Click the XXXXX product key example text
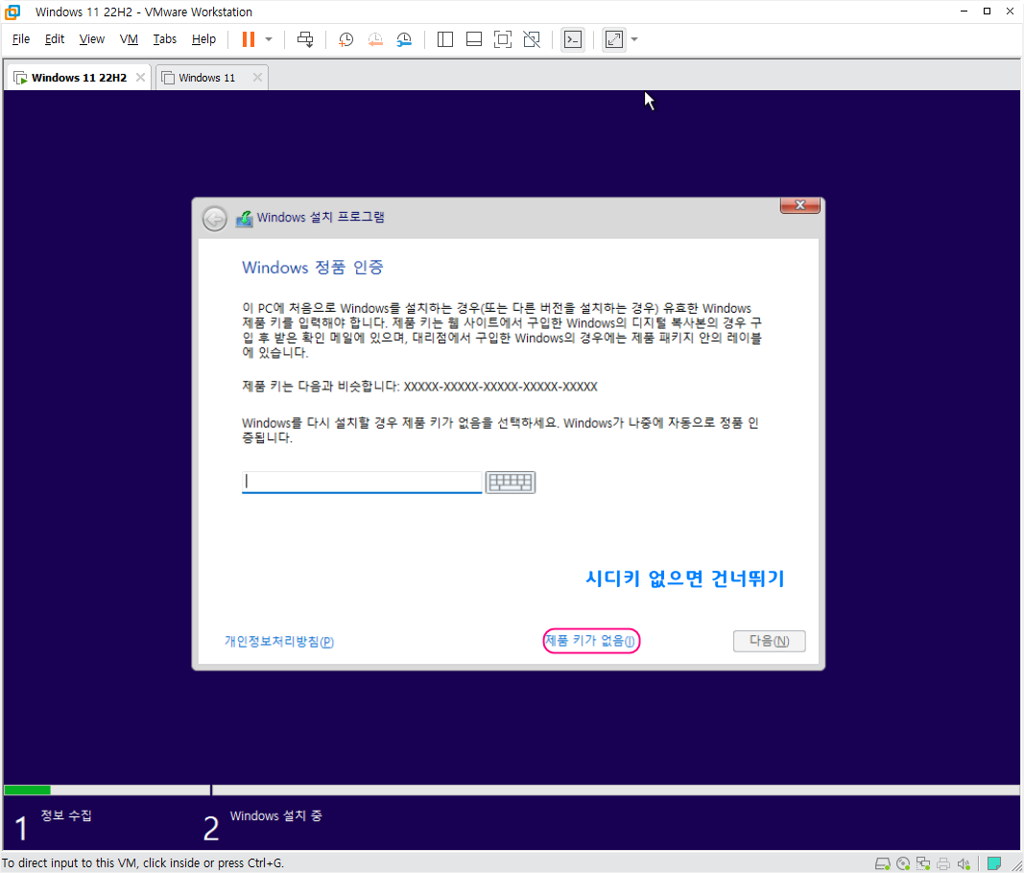The image size is (1024, 873). click(x=500, y=387)
